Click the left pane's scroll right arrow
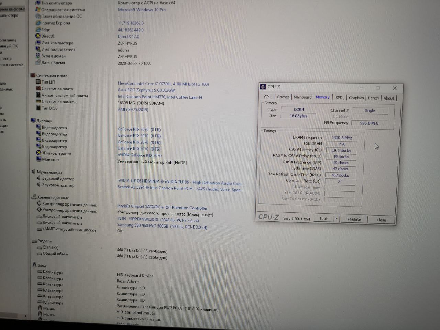This screenshot has height=330, width=440. click(25, 316)
